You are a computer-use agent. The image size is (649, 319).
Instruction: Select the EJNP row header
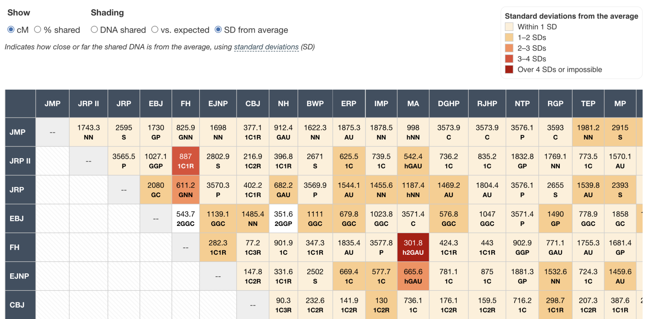pos(20,276)
